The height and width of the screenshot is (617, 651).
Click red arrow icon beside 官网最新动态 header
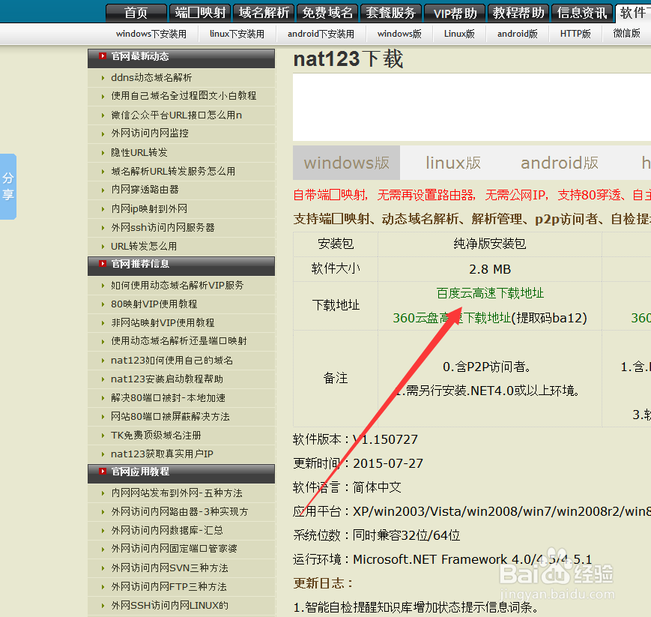103,55
